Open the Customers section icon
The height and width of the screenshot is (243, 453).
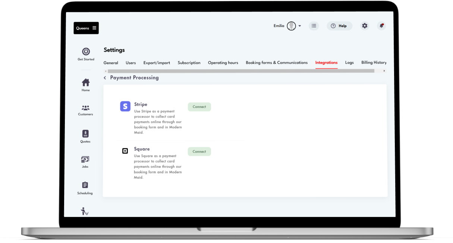tap(85, 108)
